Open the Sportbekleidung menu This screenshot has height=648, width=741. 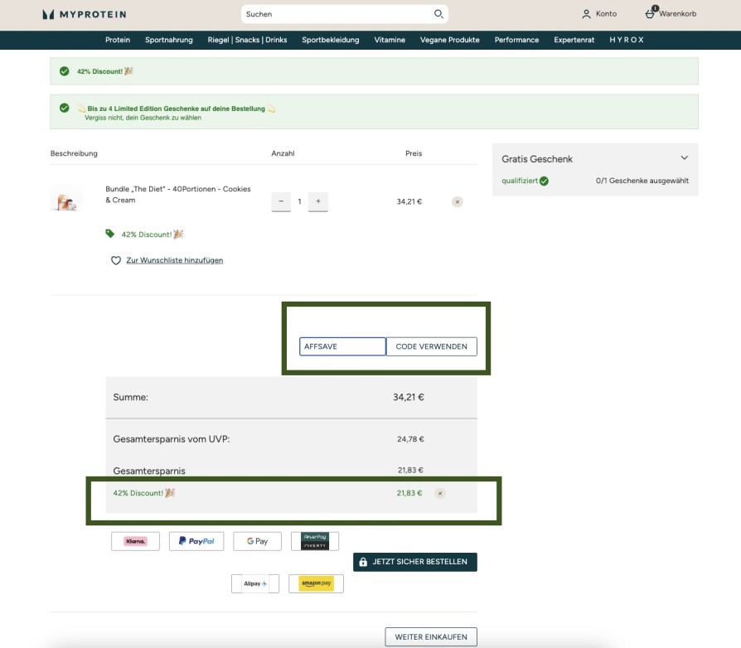(x=331, y=40)
